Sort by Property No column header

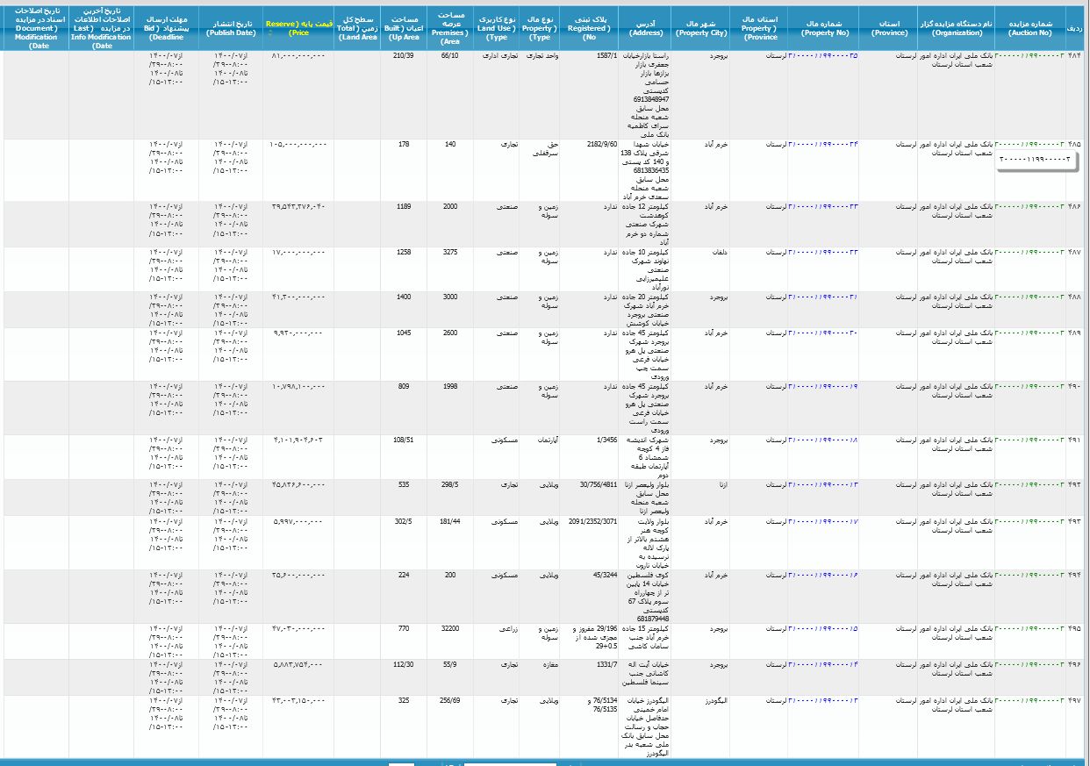pyautogui.click(x=823, y=26)
